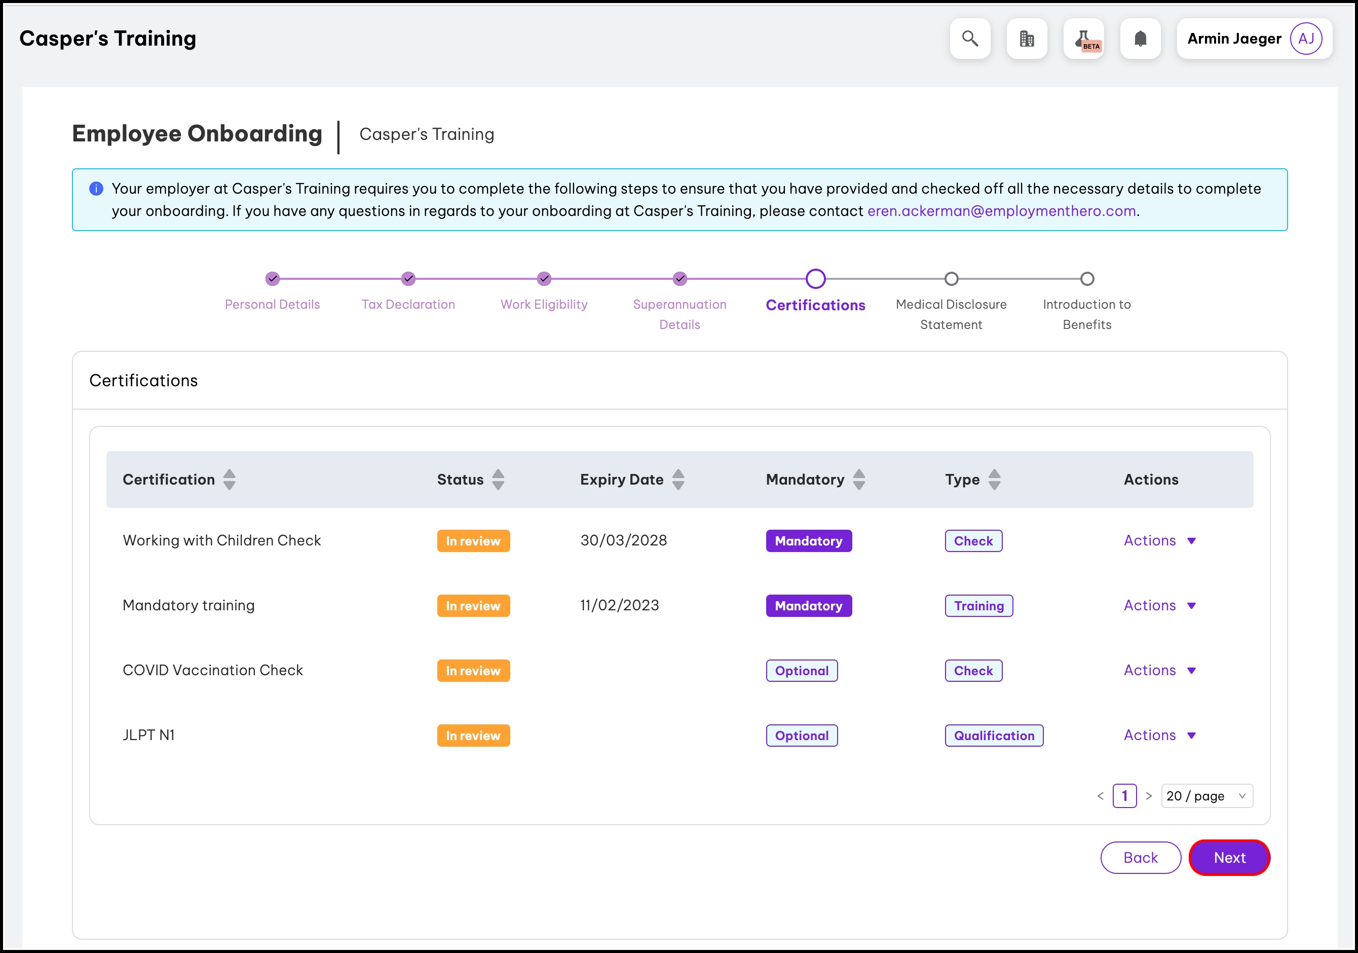The image size is (1358, 953).
Task: Open the BETA lab flask icon
Action: 1083,39
